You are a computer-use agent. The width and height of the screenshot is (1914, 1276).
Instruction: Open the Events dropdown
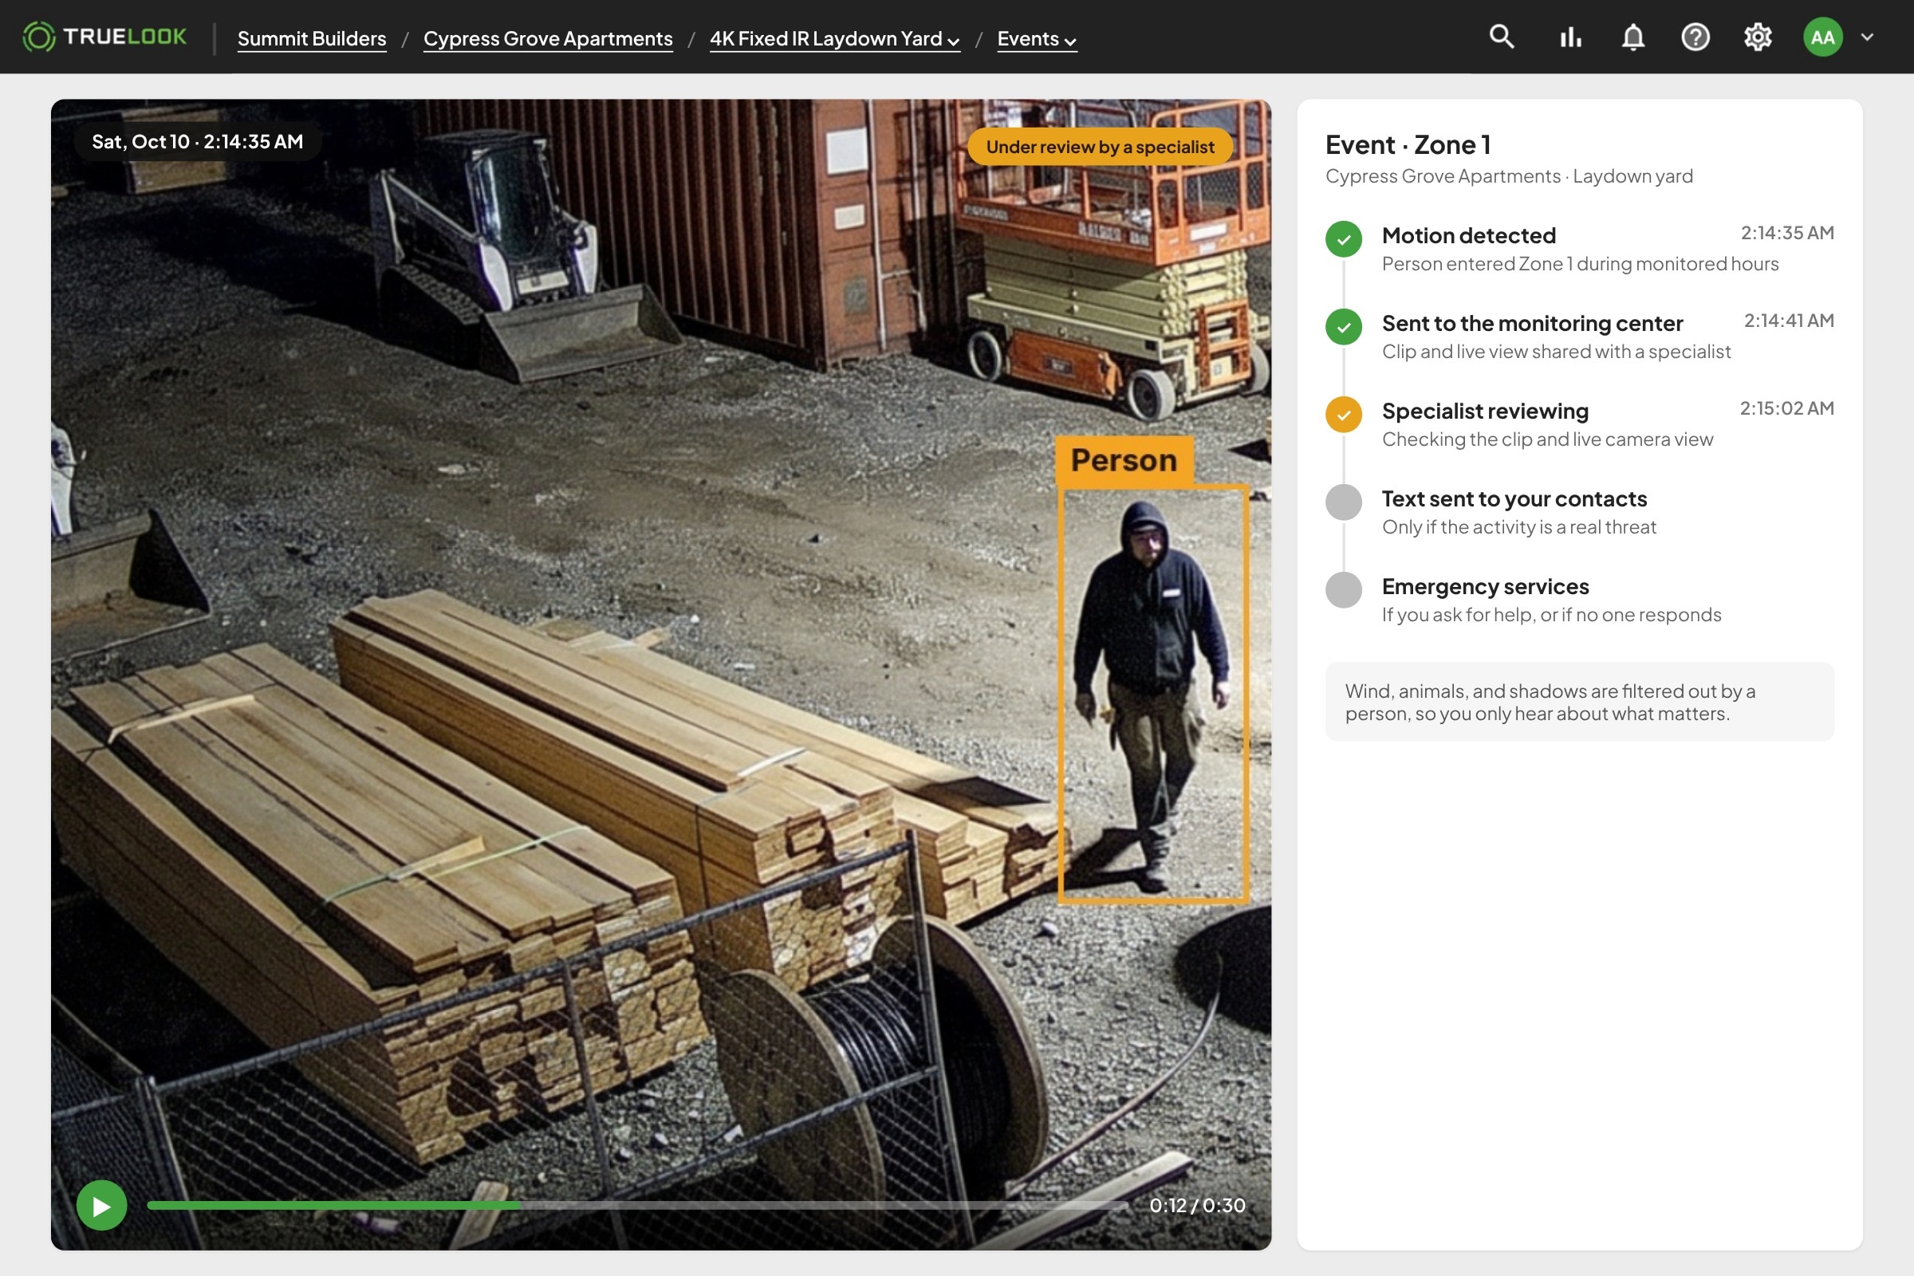coord(1037,38)
